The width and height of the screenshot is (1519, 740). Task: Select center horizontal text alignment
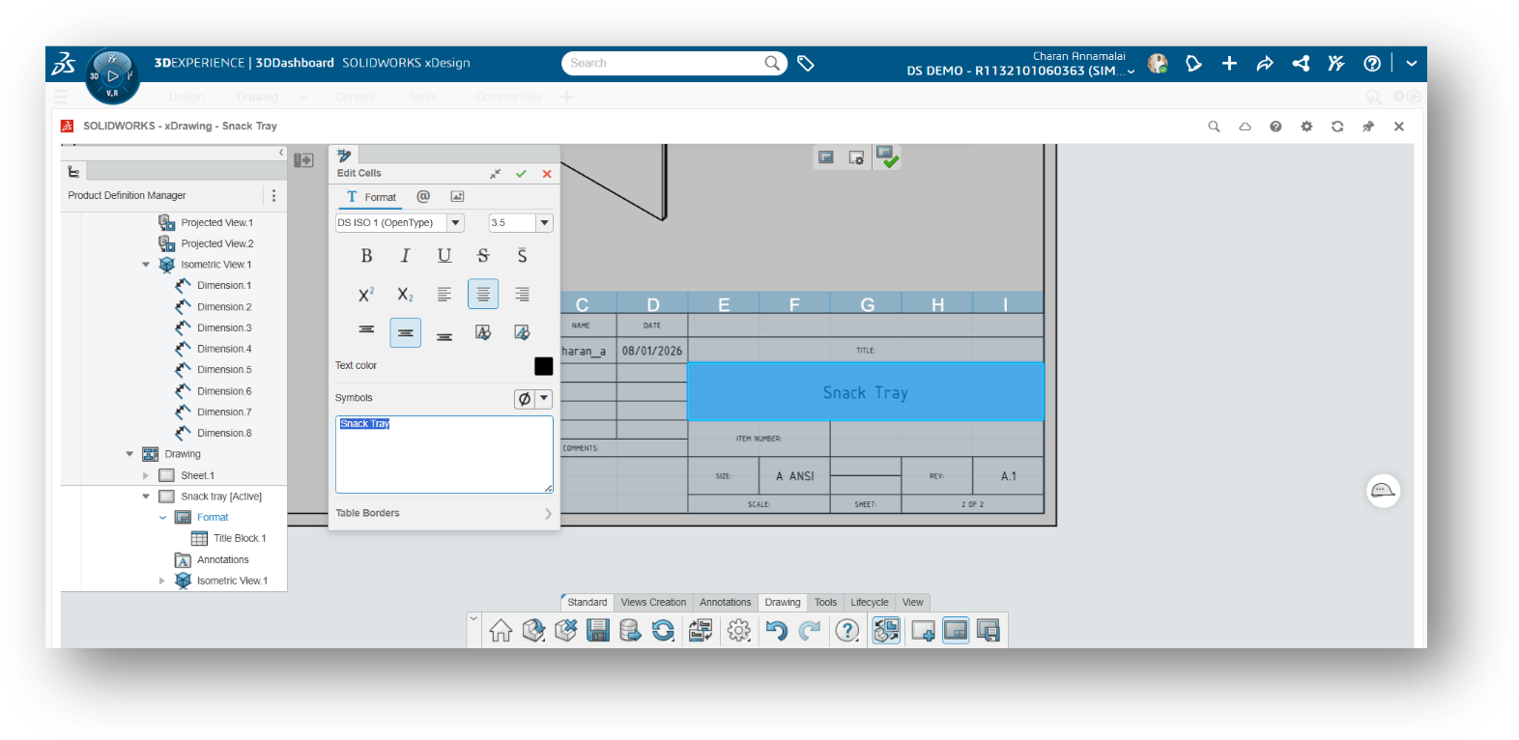tap(483, 295)
